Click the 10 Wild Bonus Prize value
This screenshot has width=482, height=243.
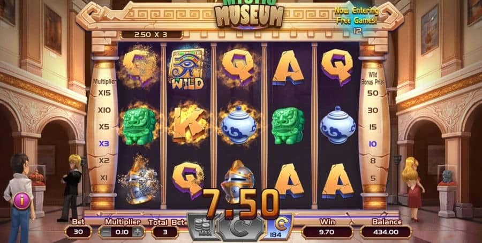pos(373,144)
